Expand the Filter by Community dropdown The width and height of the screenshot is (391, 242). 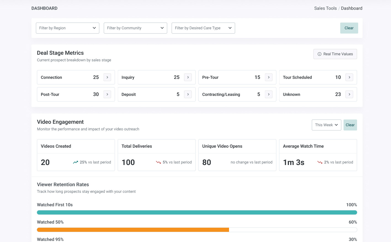135,28
